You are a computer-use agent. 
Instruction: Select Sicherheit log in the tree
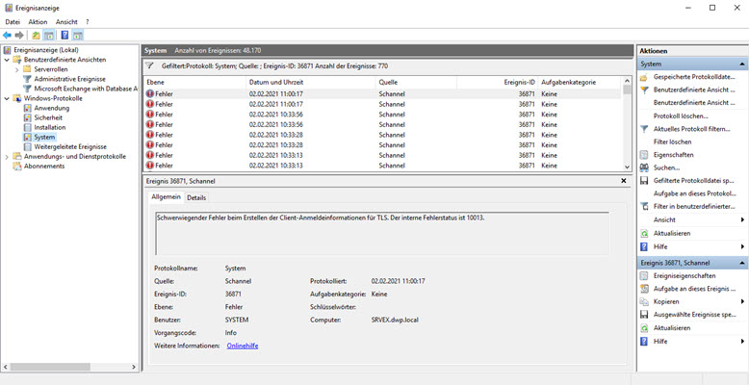click(50, 117)
